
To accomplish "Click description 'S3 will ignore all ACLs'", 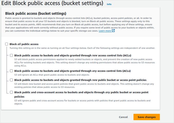I will point(52,75).
